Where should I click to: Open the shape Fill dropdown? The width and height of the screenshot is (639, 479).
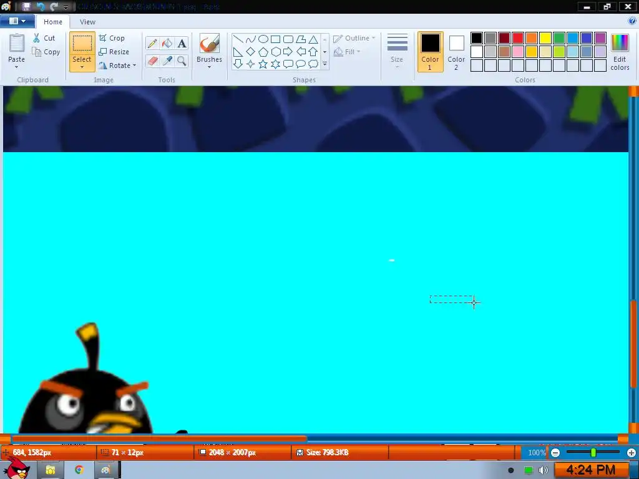point(347,52)
